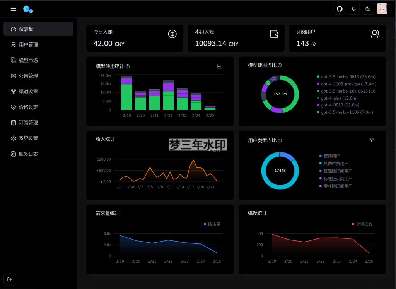Viewport: 396px width, 289px height.
Task: Open 模型市场 in the sidebar
Action: pos(38,60)
